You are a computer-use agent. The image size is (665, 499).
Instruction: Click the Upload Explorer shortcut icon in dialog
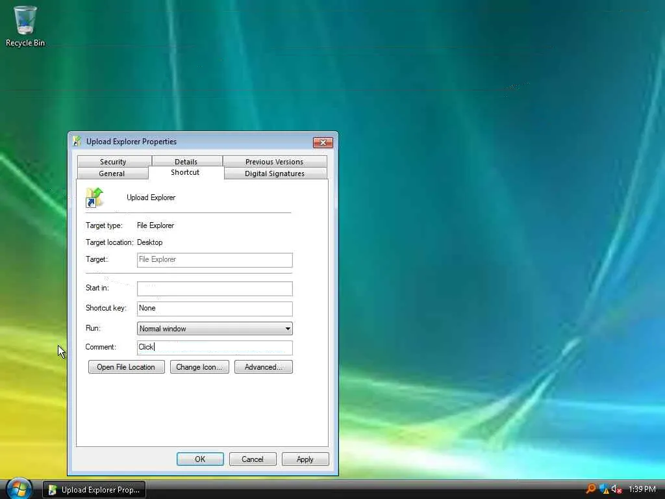[x=95, y=198]
